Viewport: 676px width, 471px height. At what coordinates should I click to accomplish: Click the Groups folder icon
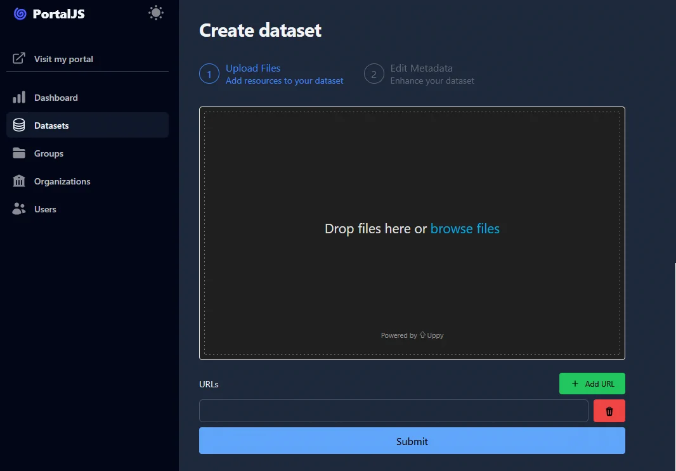pyautogui.click(x=18, y=153)
